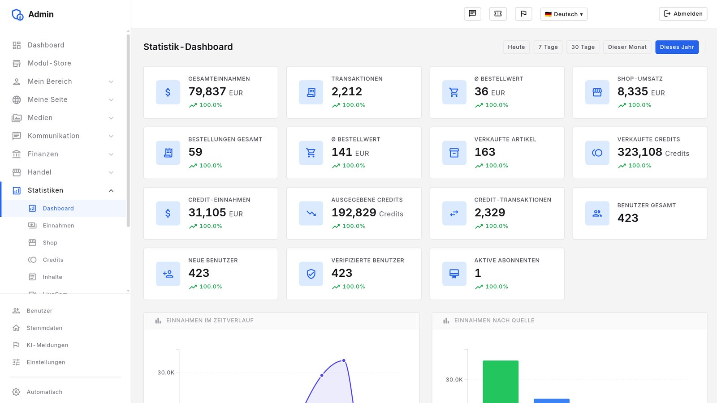Click the ticket icon in the header
The height and width of the screenshot is (403, 717).
tap(498, 14)
